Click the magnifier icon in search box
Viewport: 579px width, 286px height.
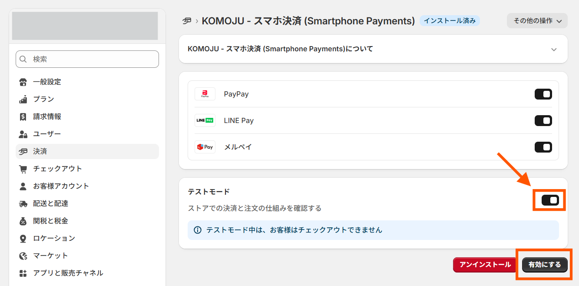24,59
